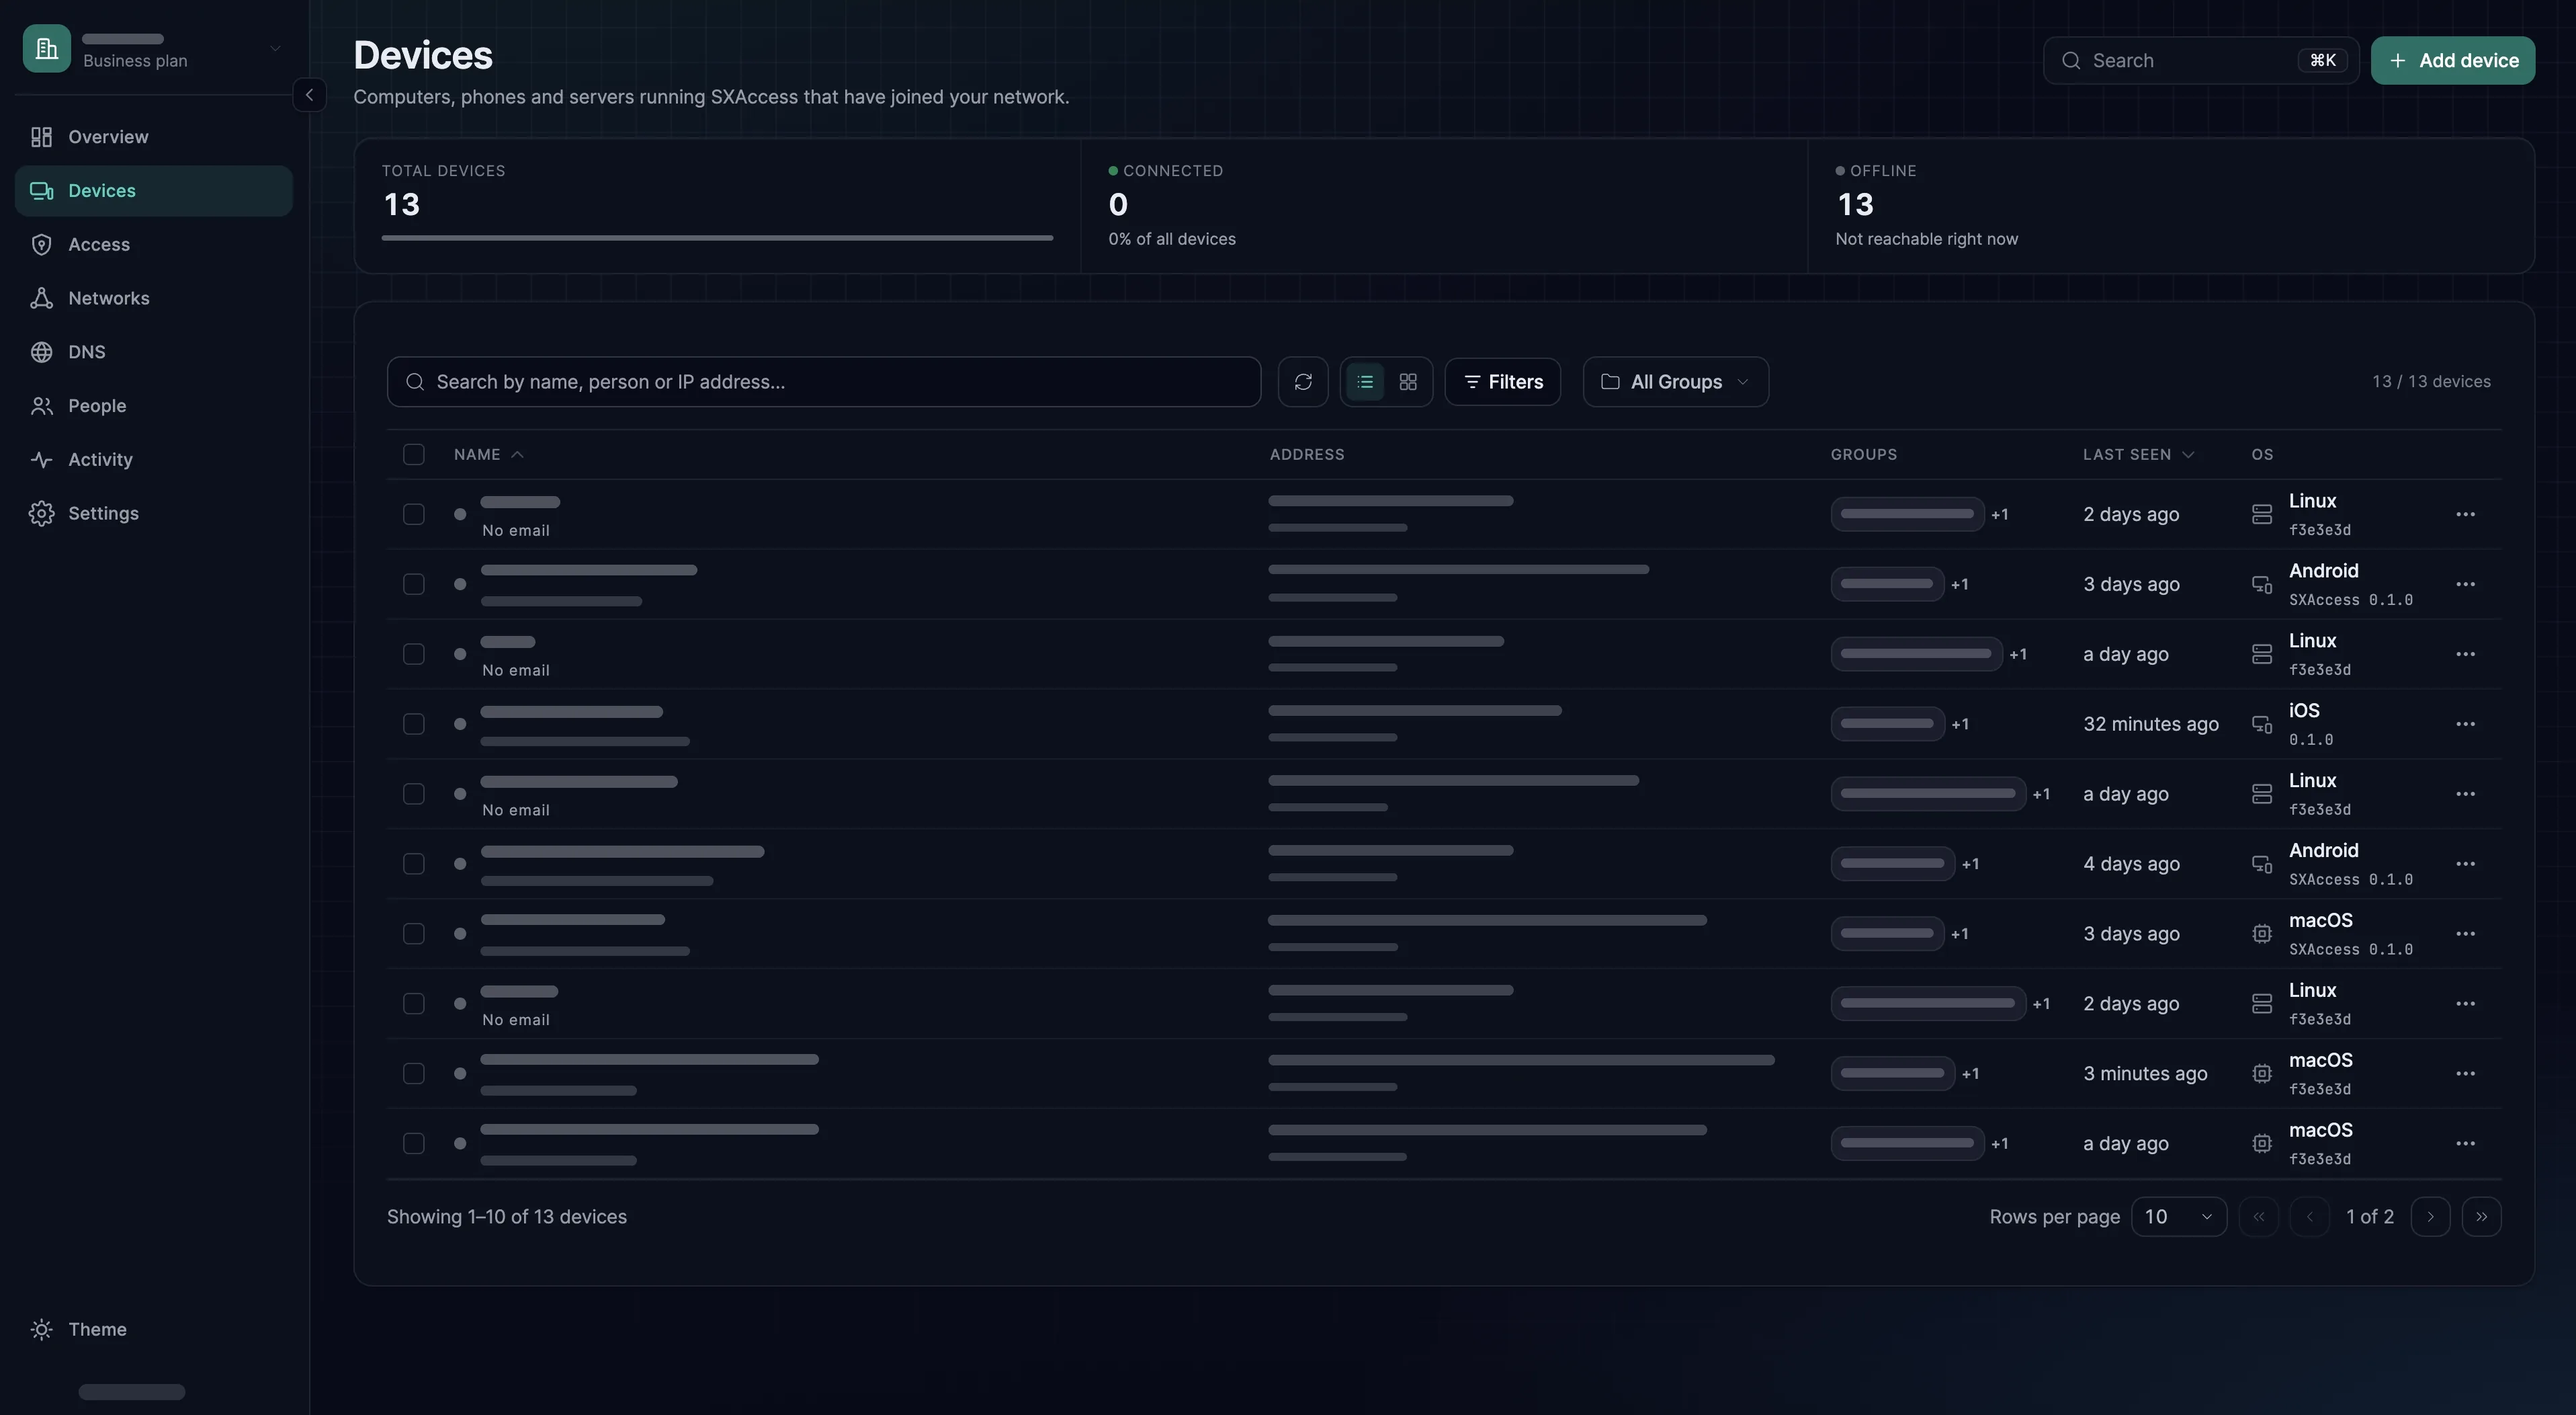
Task: Open the All Groups dropdown
Action: (x=1675, y=382)
